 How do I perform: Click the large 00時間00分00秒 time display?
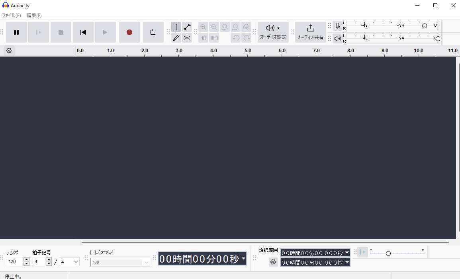(199, 258)
